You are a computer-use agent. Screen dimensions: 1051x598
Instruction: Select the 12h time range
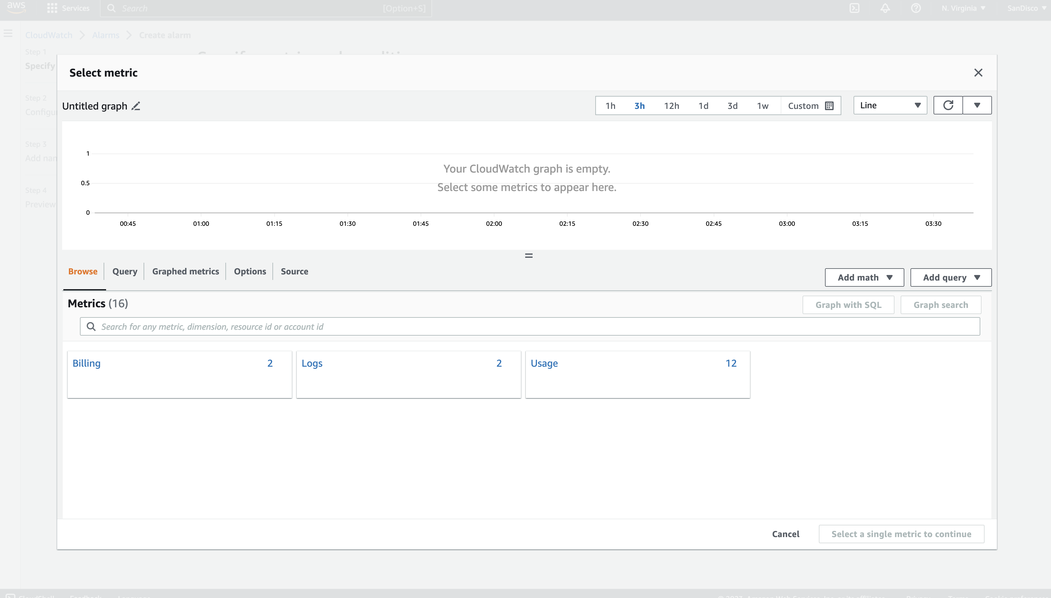coord(671,106)
